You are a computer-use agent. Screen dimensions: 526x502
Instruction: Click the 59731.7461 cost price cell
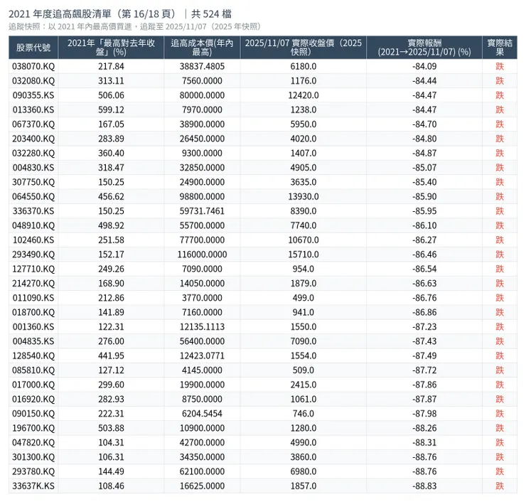[202, 211]
